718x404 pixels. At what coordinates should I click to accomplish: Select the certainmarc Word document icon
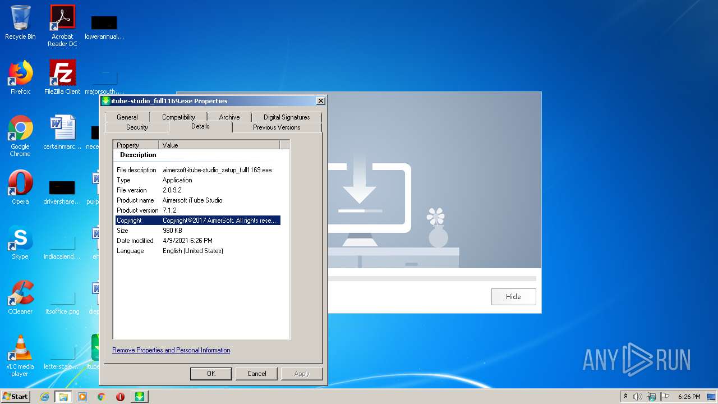point(62,132)
